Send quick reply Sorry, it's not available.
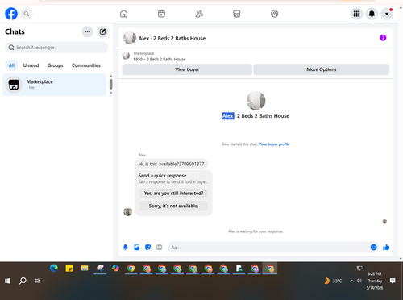This screenshot has height=300, width=403. [x=173, y=206]
